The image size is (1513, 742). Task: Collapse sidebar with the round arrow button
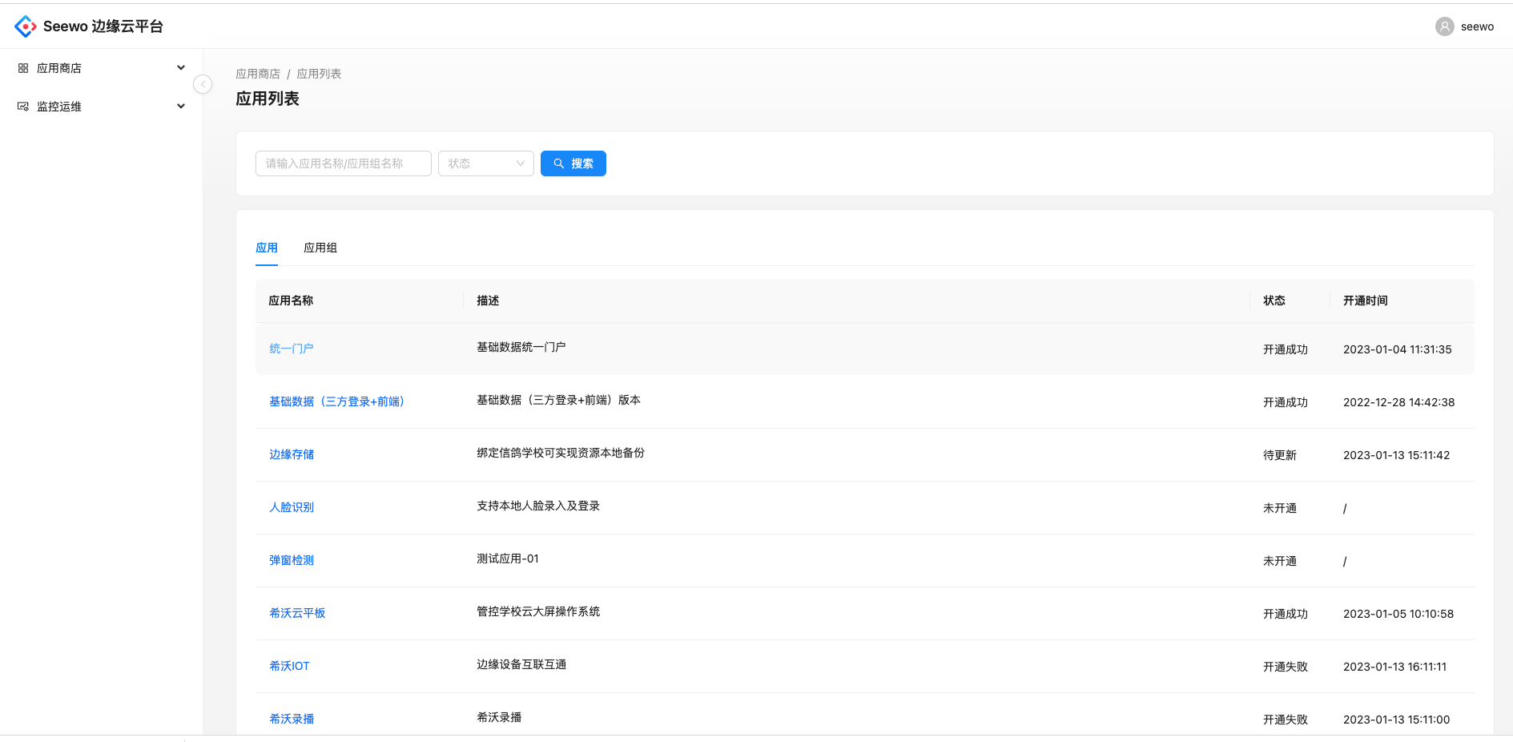[x=203, y=84]
